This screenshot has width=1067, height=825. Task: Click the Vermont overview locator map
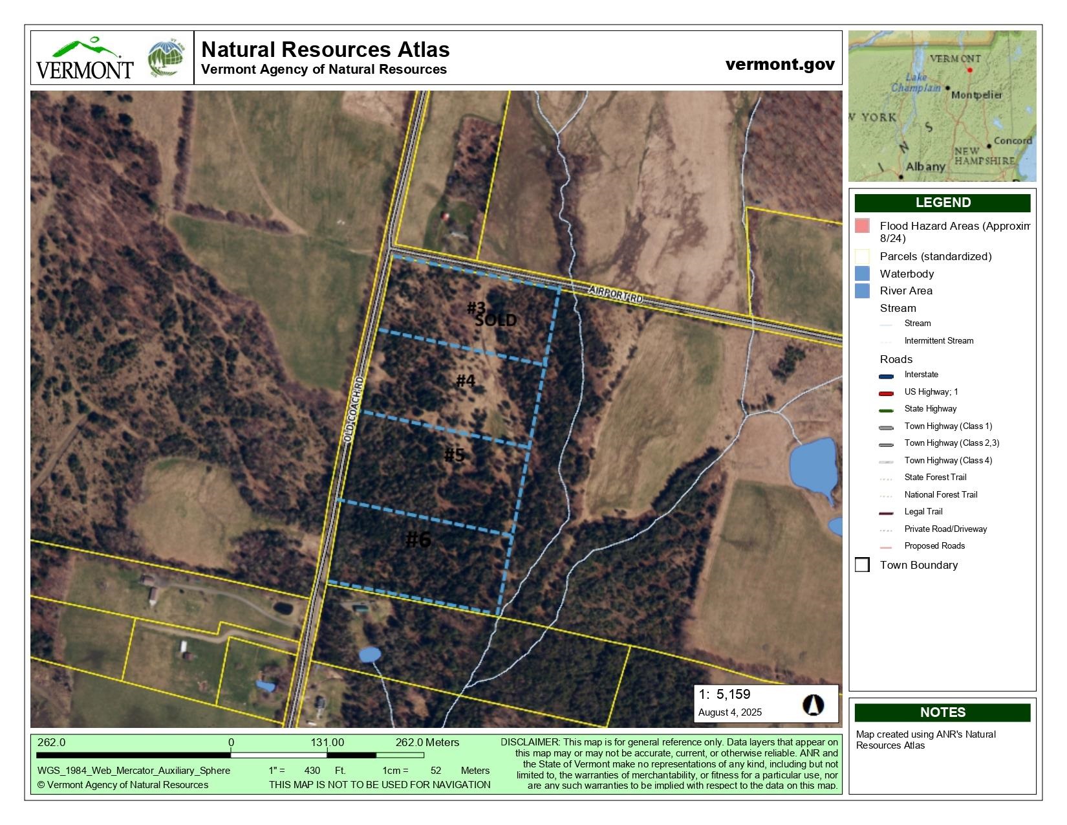pyautogui.click(x=942, y=106)
